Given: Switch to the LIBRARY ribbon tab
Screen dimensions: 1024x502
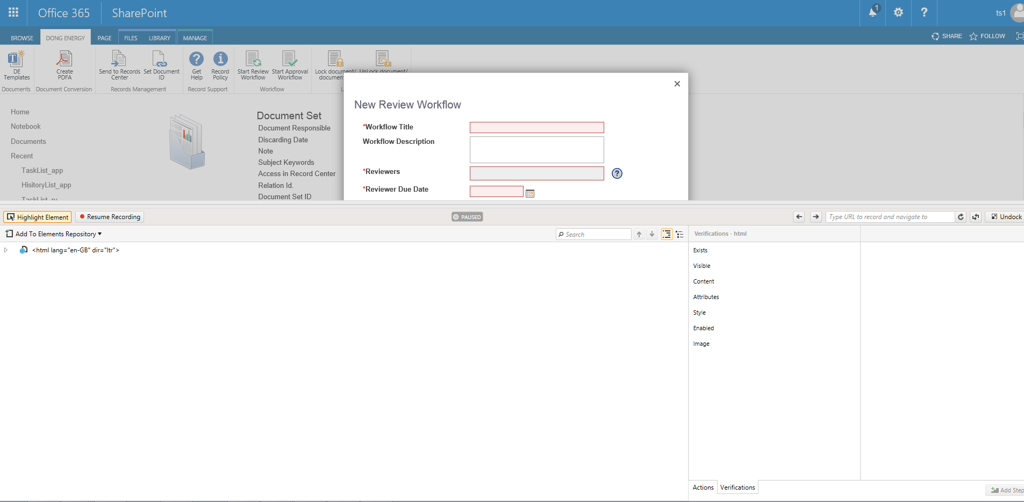Looking at the screenshot, I should click(159, 38).
